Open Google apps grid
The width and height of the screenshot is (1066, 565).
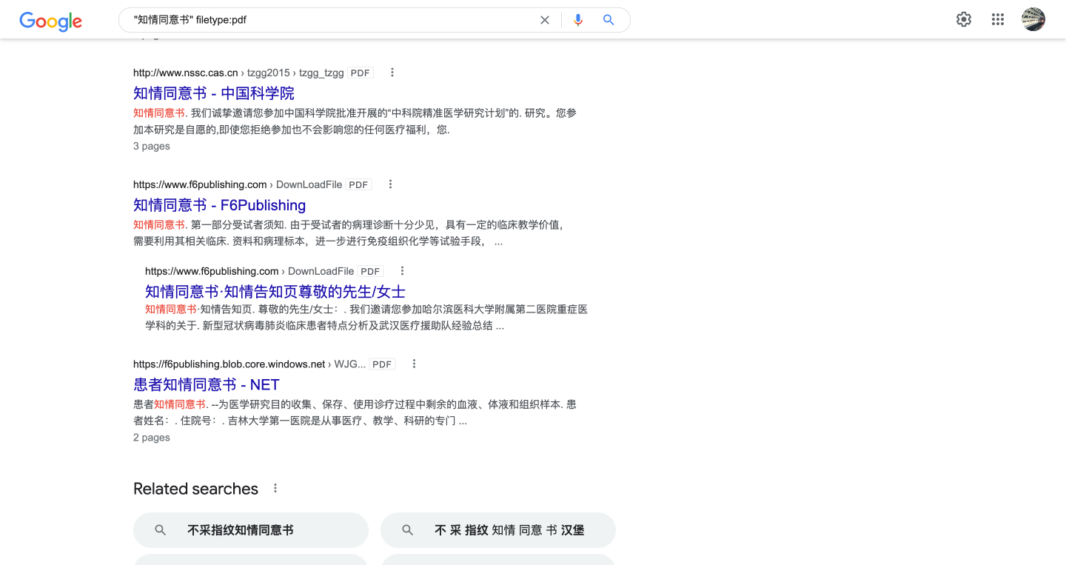[x=998, y=19]
